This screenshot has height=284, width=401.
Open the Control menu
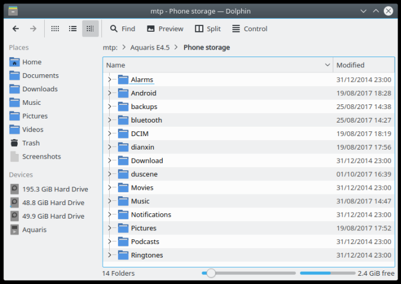click(249, 29)
